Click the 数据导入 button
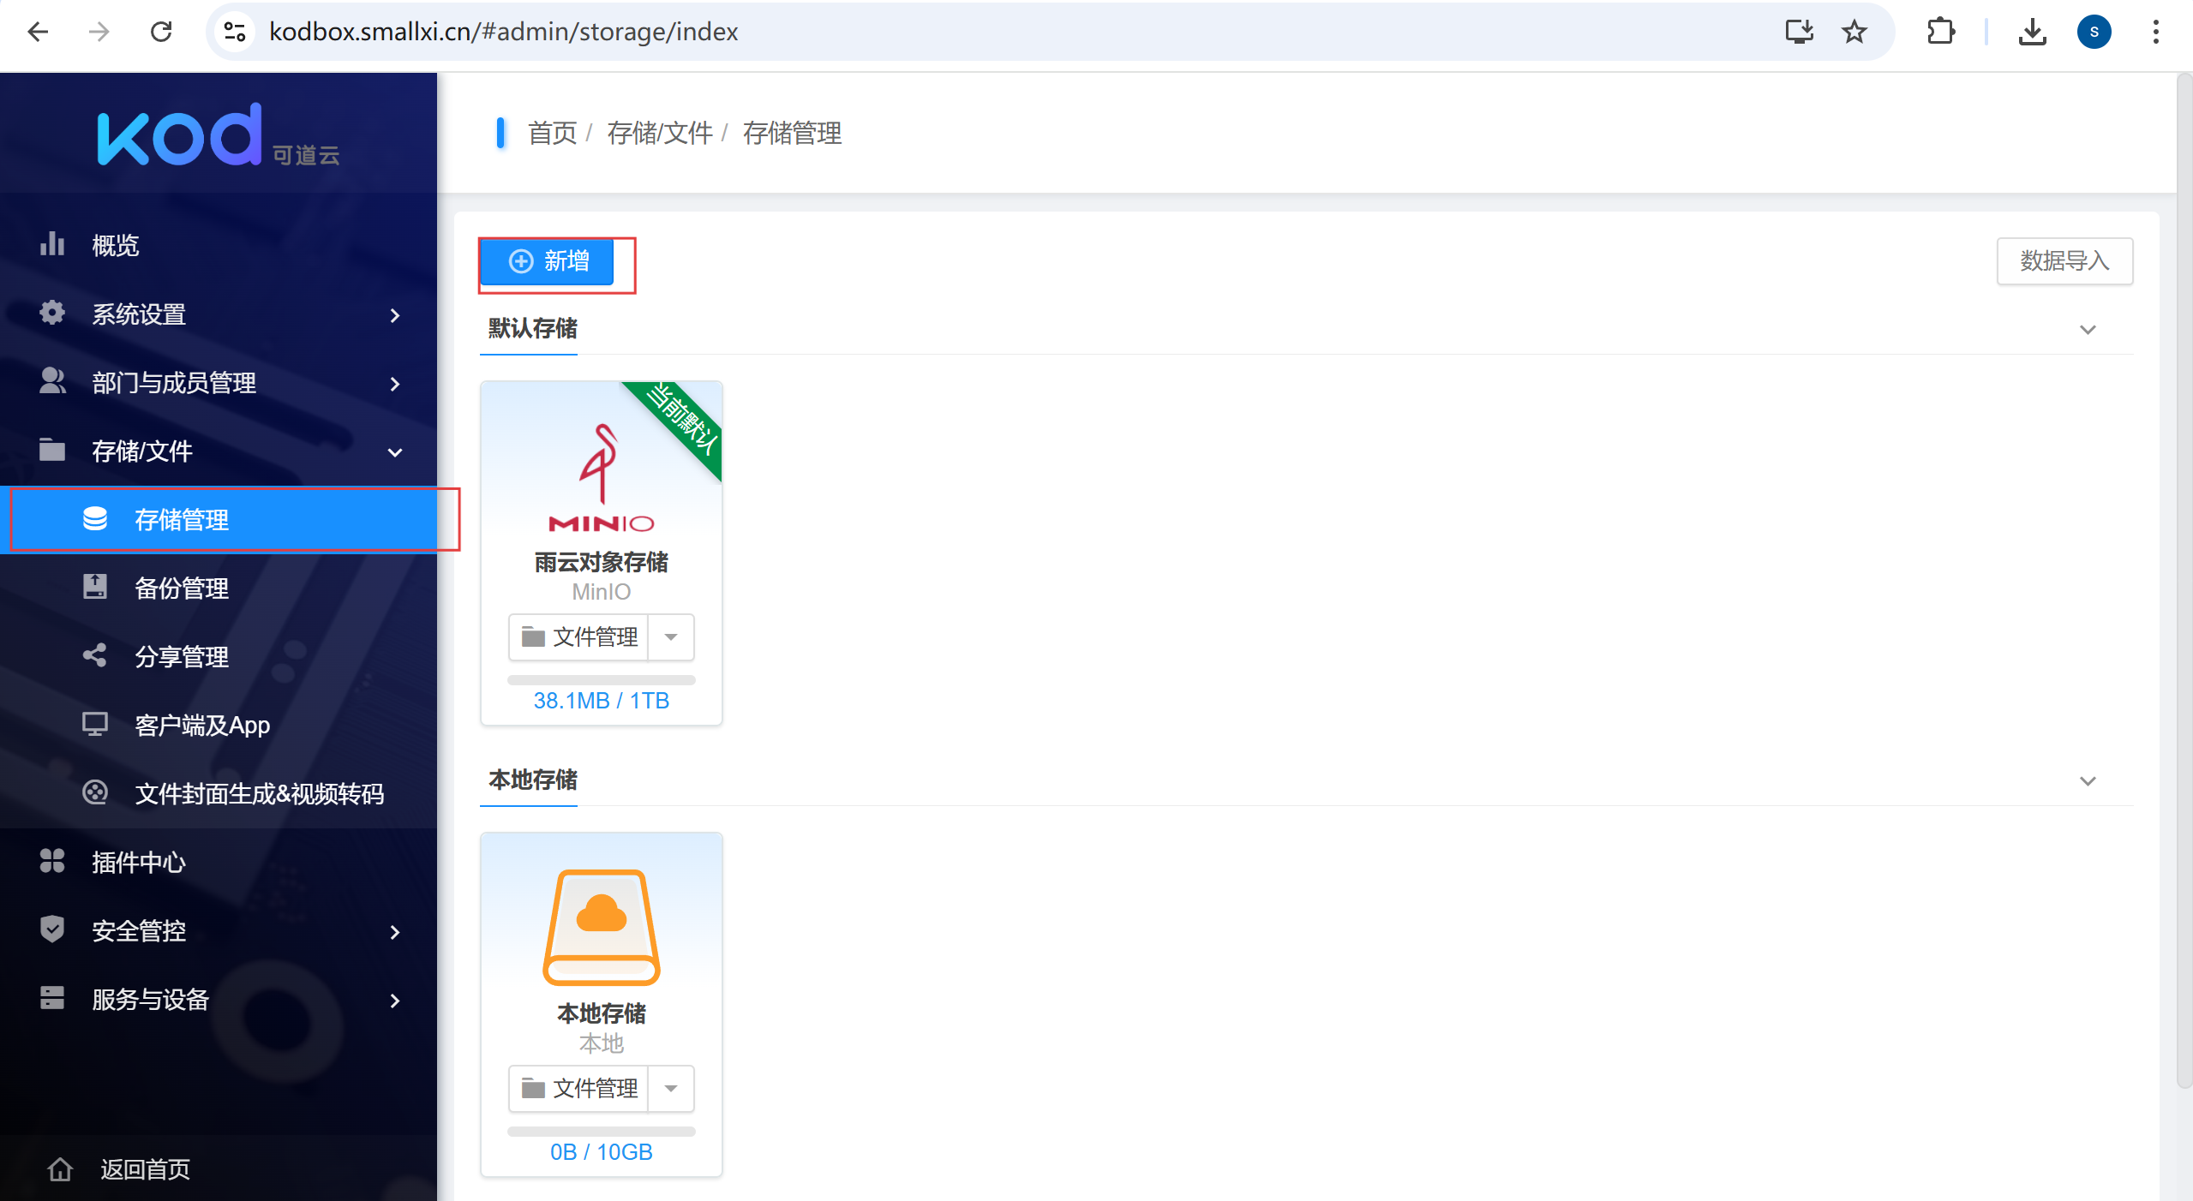The width and height of the screenshot is (2193, 1201). coord(2064,261)
